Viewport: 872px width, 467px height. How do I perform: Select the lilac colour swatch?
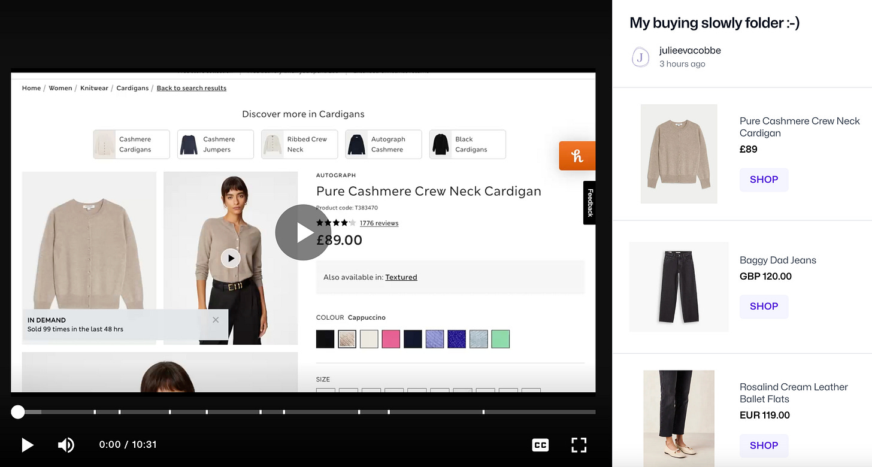435,339
